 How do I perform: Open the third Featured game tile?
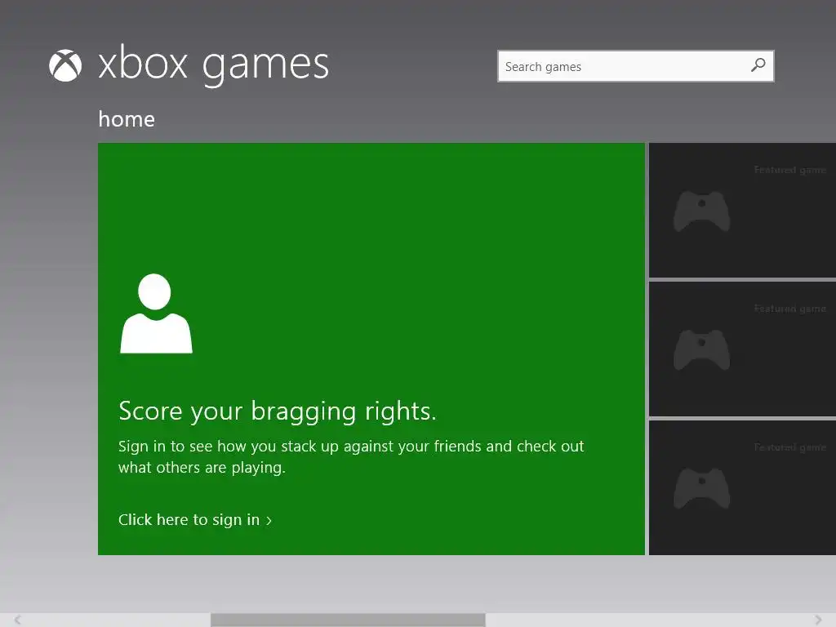(x=742, y=487)
